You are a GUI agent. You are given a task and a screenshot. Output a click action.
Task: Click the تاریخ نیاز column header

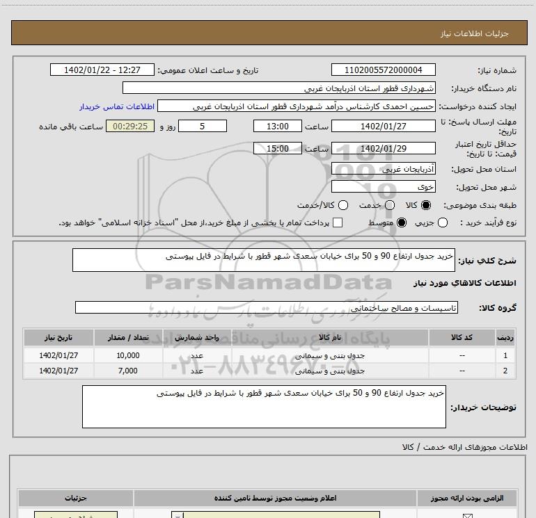pyautogui.click(x=58, y=337)
